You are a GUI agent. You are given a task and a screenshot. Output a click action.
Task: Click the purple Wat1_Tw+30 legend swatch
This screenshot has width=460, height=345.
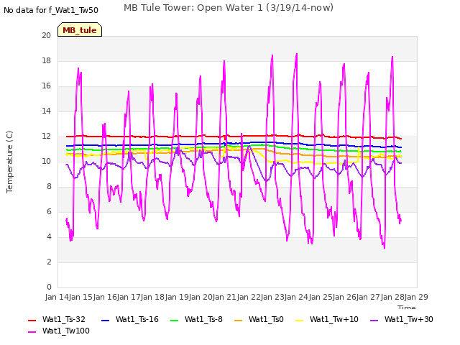374,320
